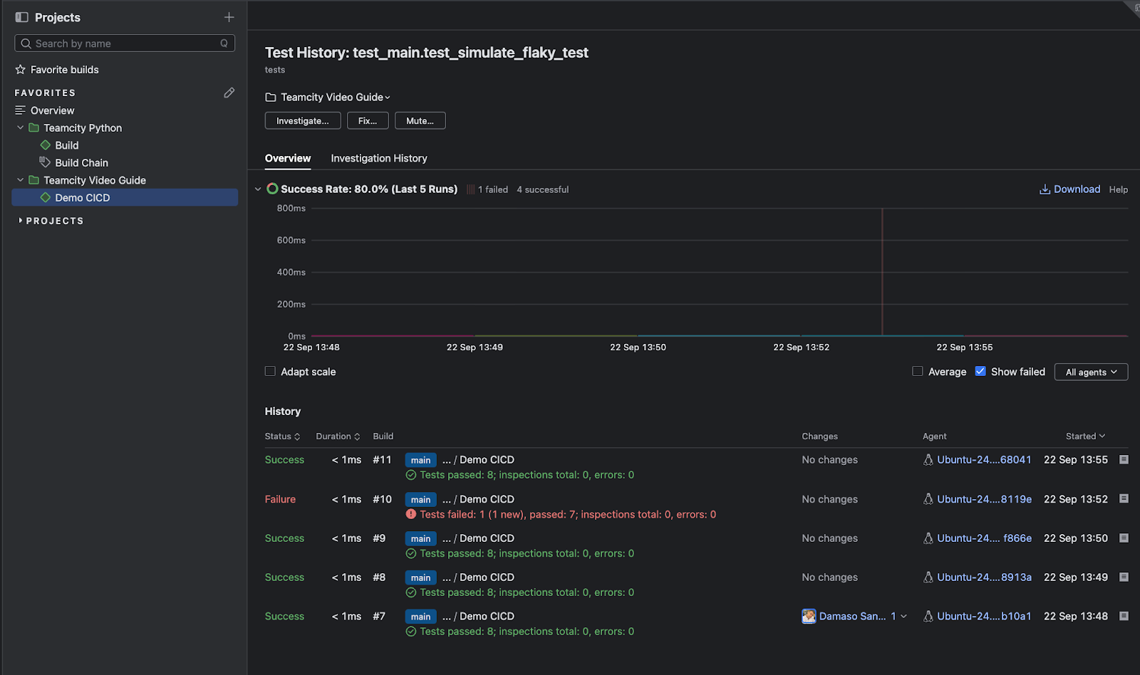This screenshot has width=1140, height=675.
Task: Switch to Investigation History tab
Action: click(x=378, y=158)
